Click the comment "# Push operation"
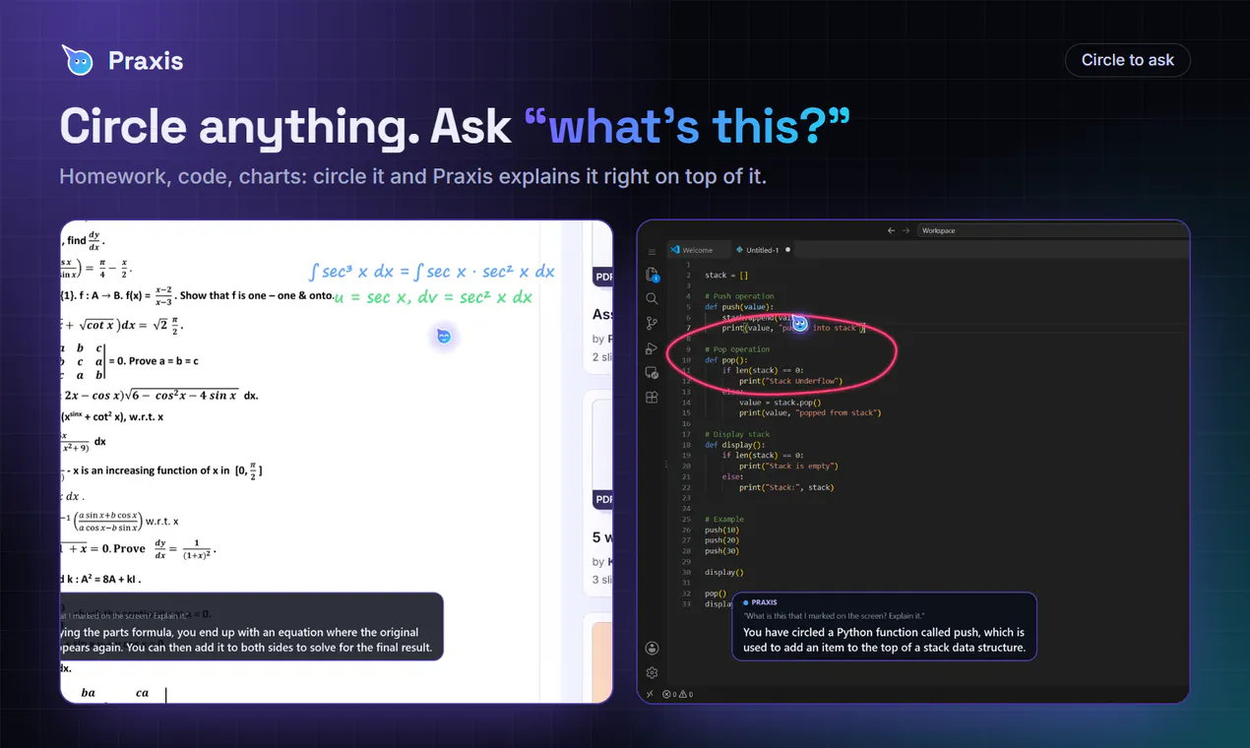1250x748 pixels. point(739,296)
